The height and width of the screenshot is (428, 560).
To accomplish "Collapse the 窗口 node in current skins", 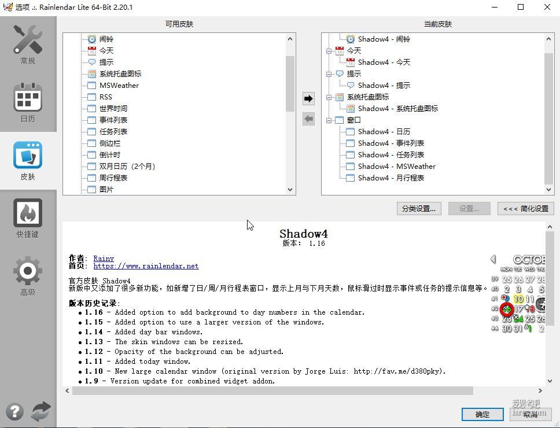I will pyautogui.click(x=329, y=121).
